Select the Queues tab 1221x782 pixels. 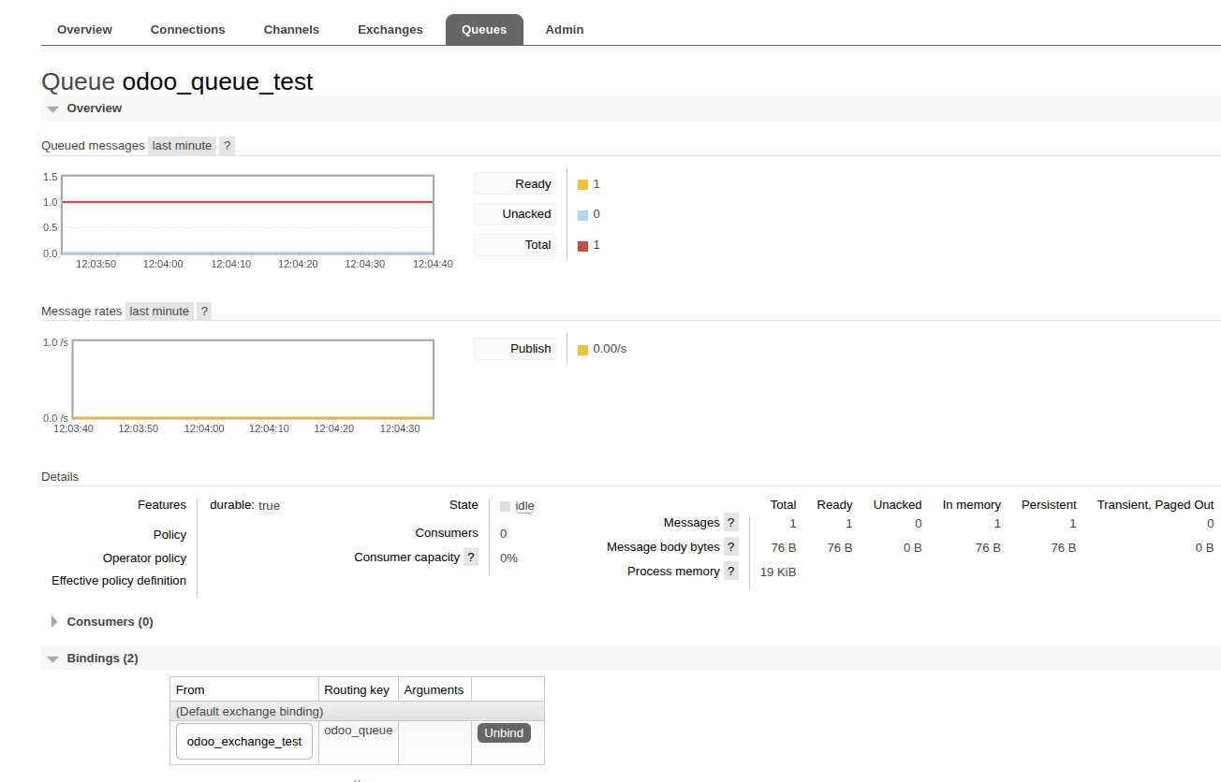coord(484,30)
